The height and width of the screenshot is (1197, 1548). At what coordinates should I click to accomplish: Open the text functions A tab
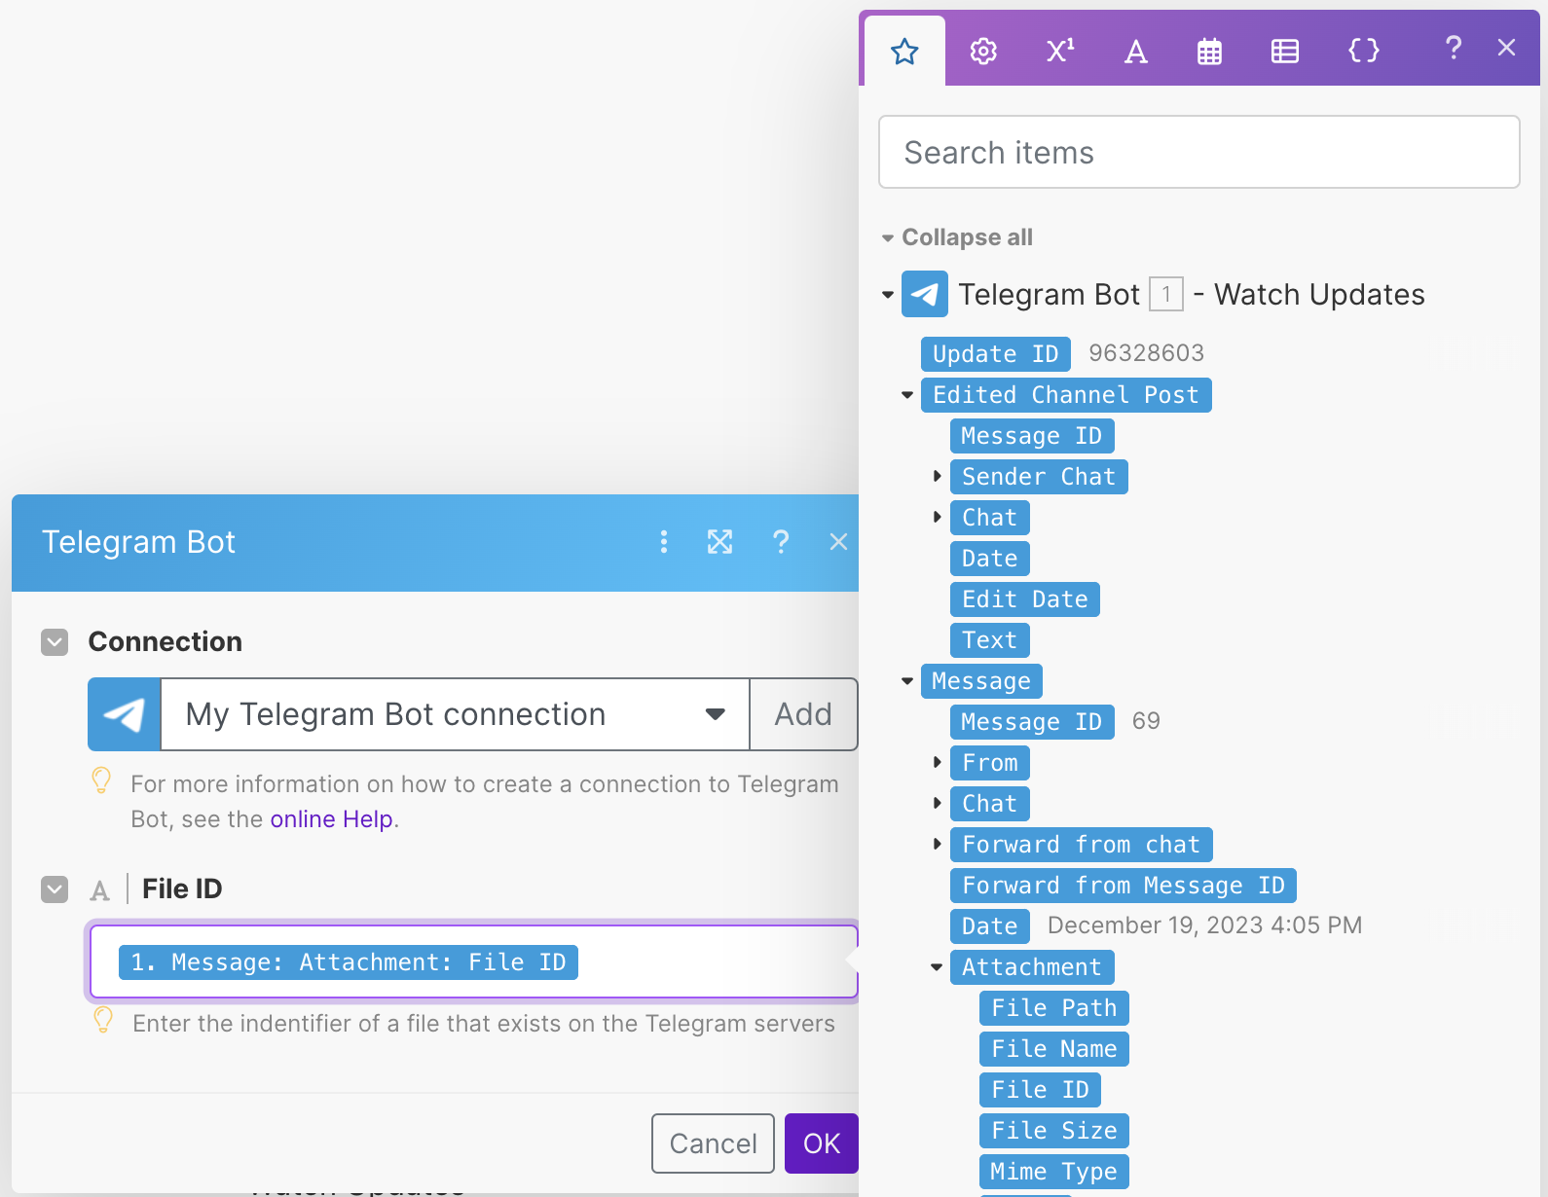[1135, 51]
